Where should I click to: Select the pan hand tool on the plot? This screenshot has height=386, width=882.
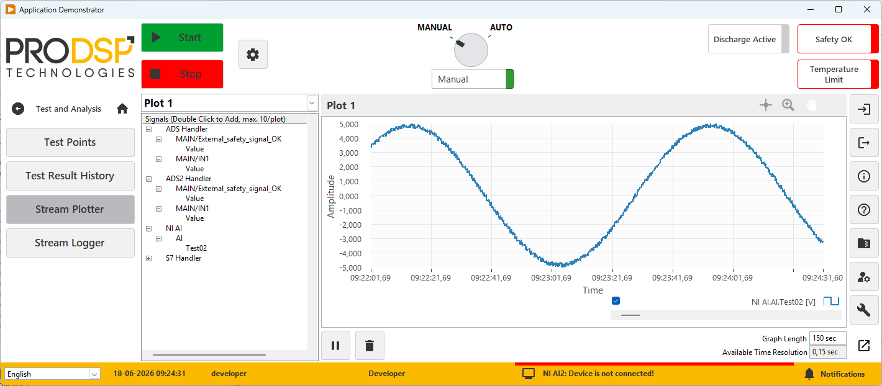(x=811, y=105)
